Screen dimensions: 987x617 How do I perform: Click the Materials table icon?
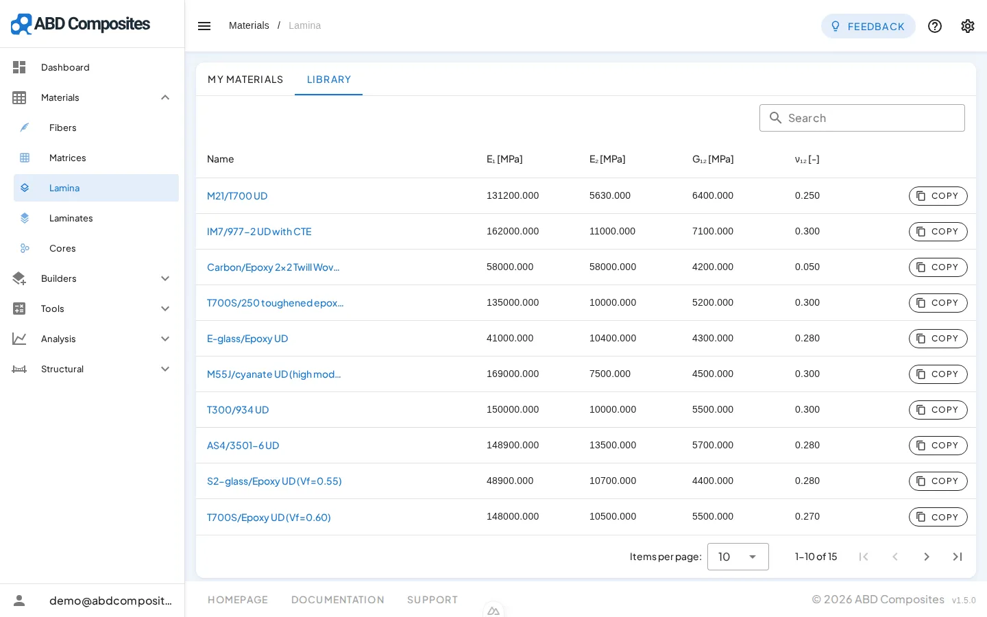(x=19, y=97)
